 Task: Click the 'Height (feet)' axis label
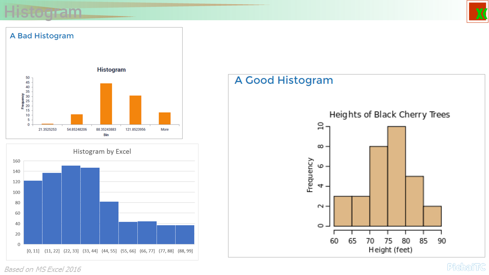pyautogui.click(x=390, y=250)
